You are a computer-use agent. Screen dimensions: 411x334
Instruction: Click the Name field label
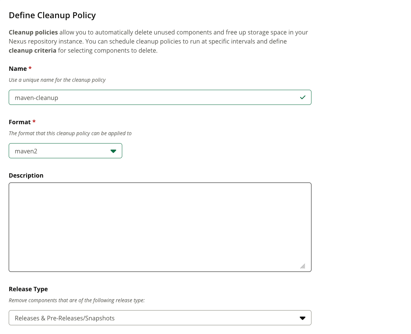18,69
